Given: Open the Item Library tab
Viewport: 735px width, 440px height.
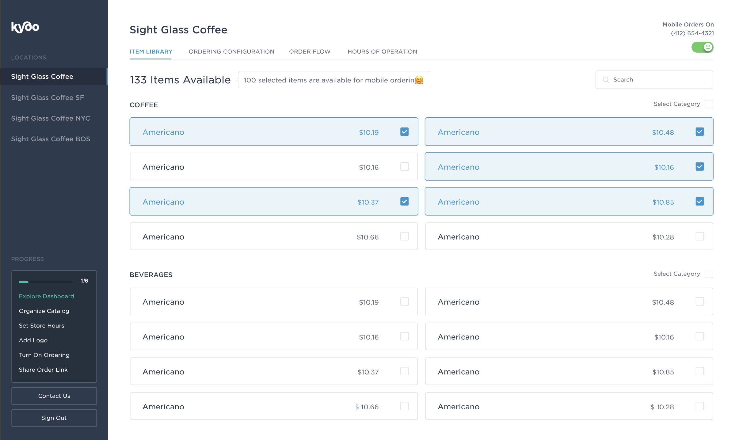Looking at the screenshot, I should pos(151,51).
